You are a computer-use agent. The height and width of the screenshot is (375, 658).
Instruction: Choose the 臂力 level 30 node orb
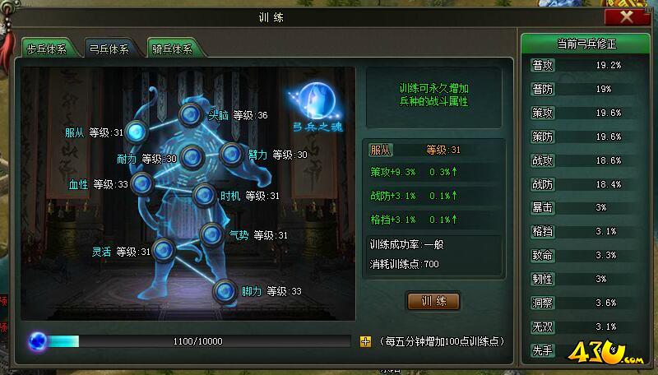click(x=231, y=154)
